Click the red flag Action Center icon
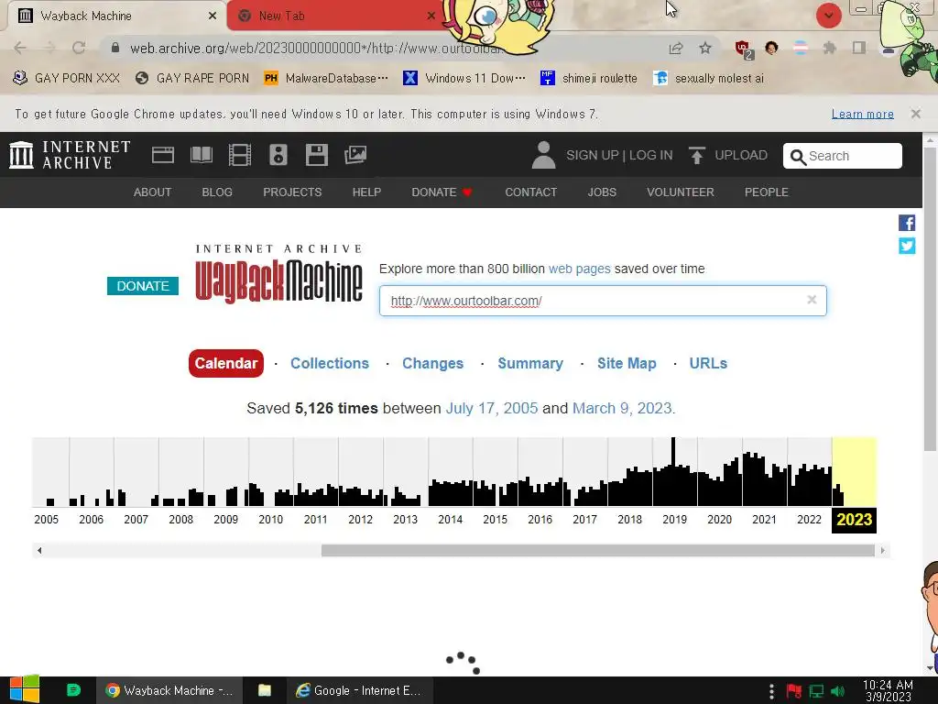The image size is (938, 704). [794, 691]
